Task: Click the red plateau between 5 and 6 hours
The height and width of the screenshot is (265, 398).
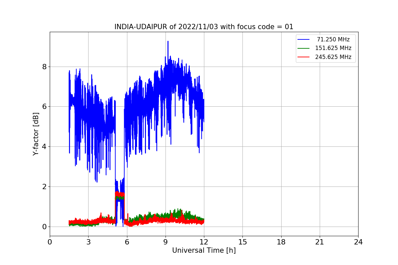Action: point(119,194)
